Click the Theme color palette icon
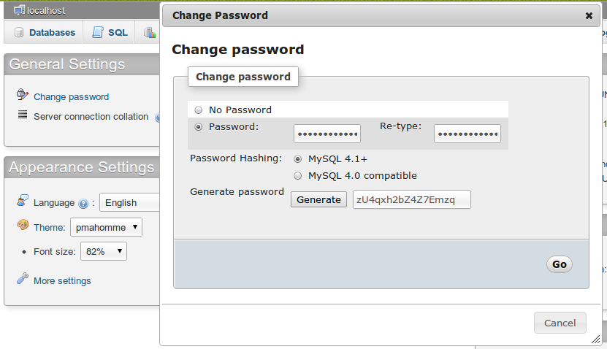The height and width of the screenshot is (349, 607). coord(23,226)
